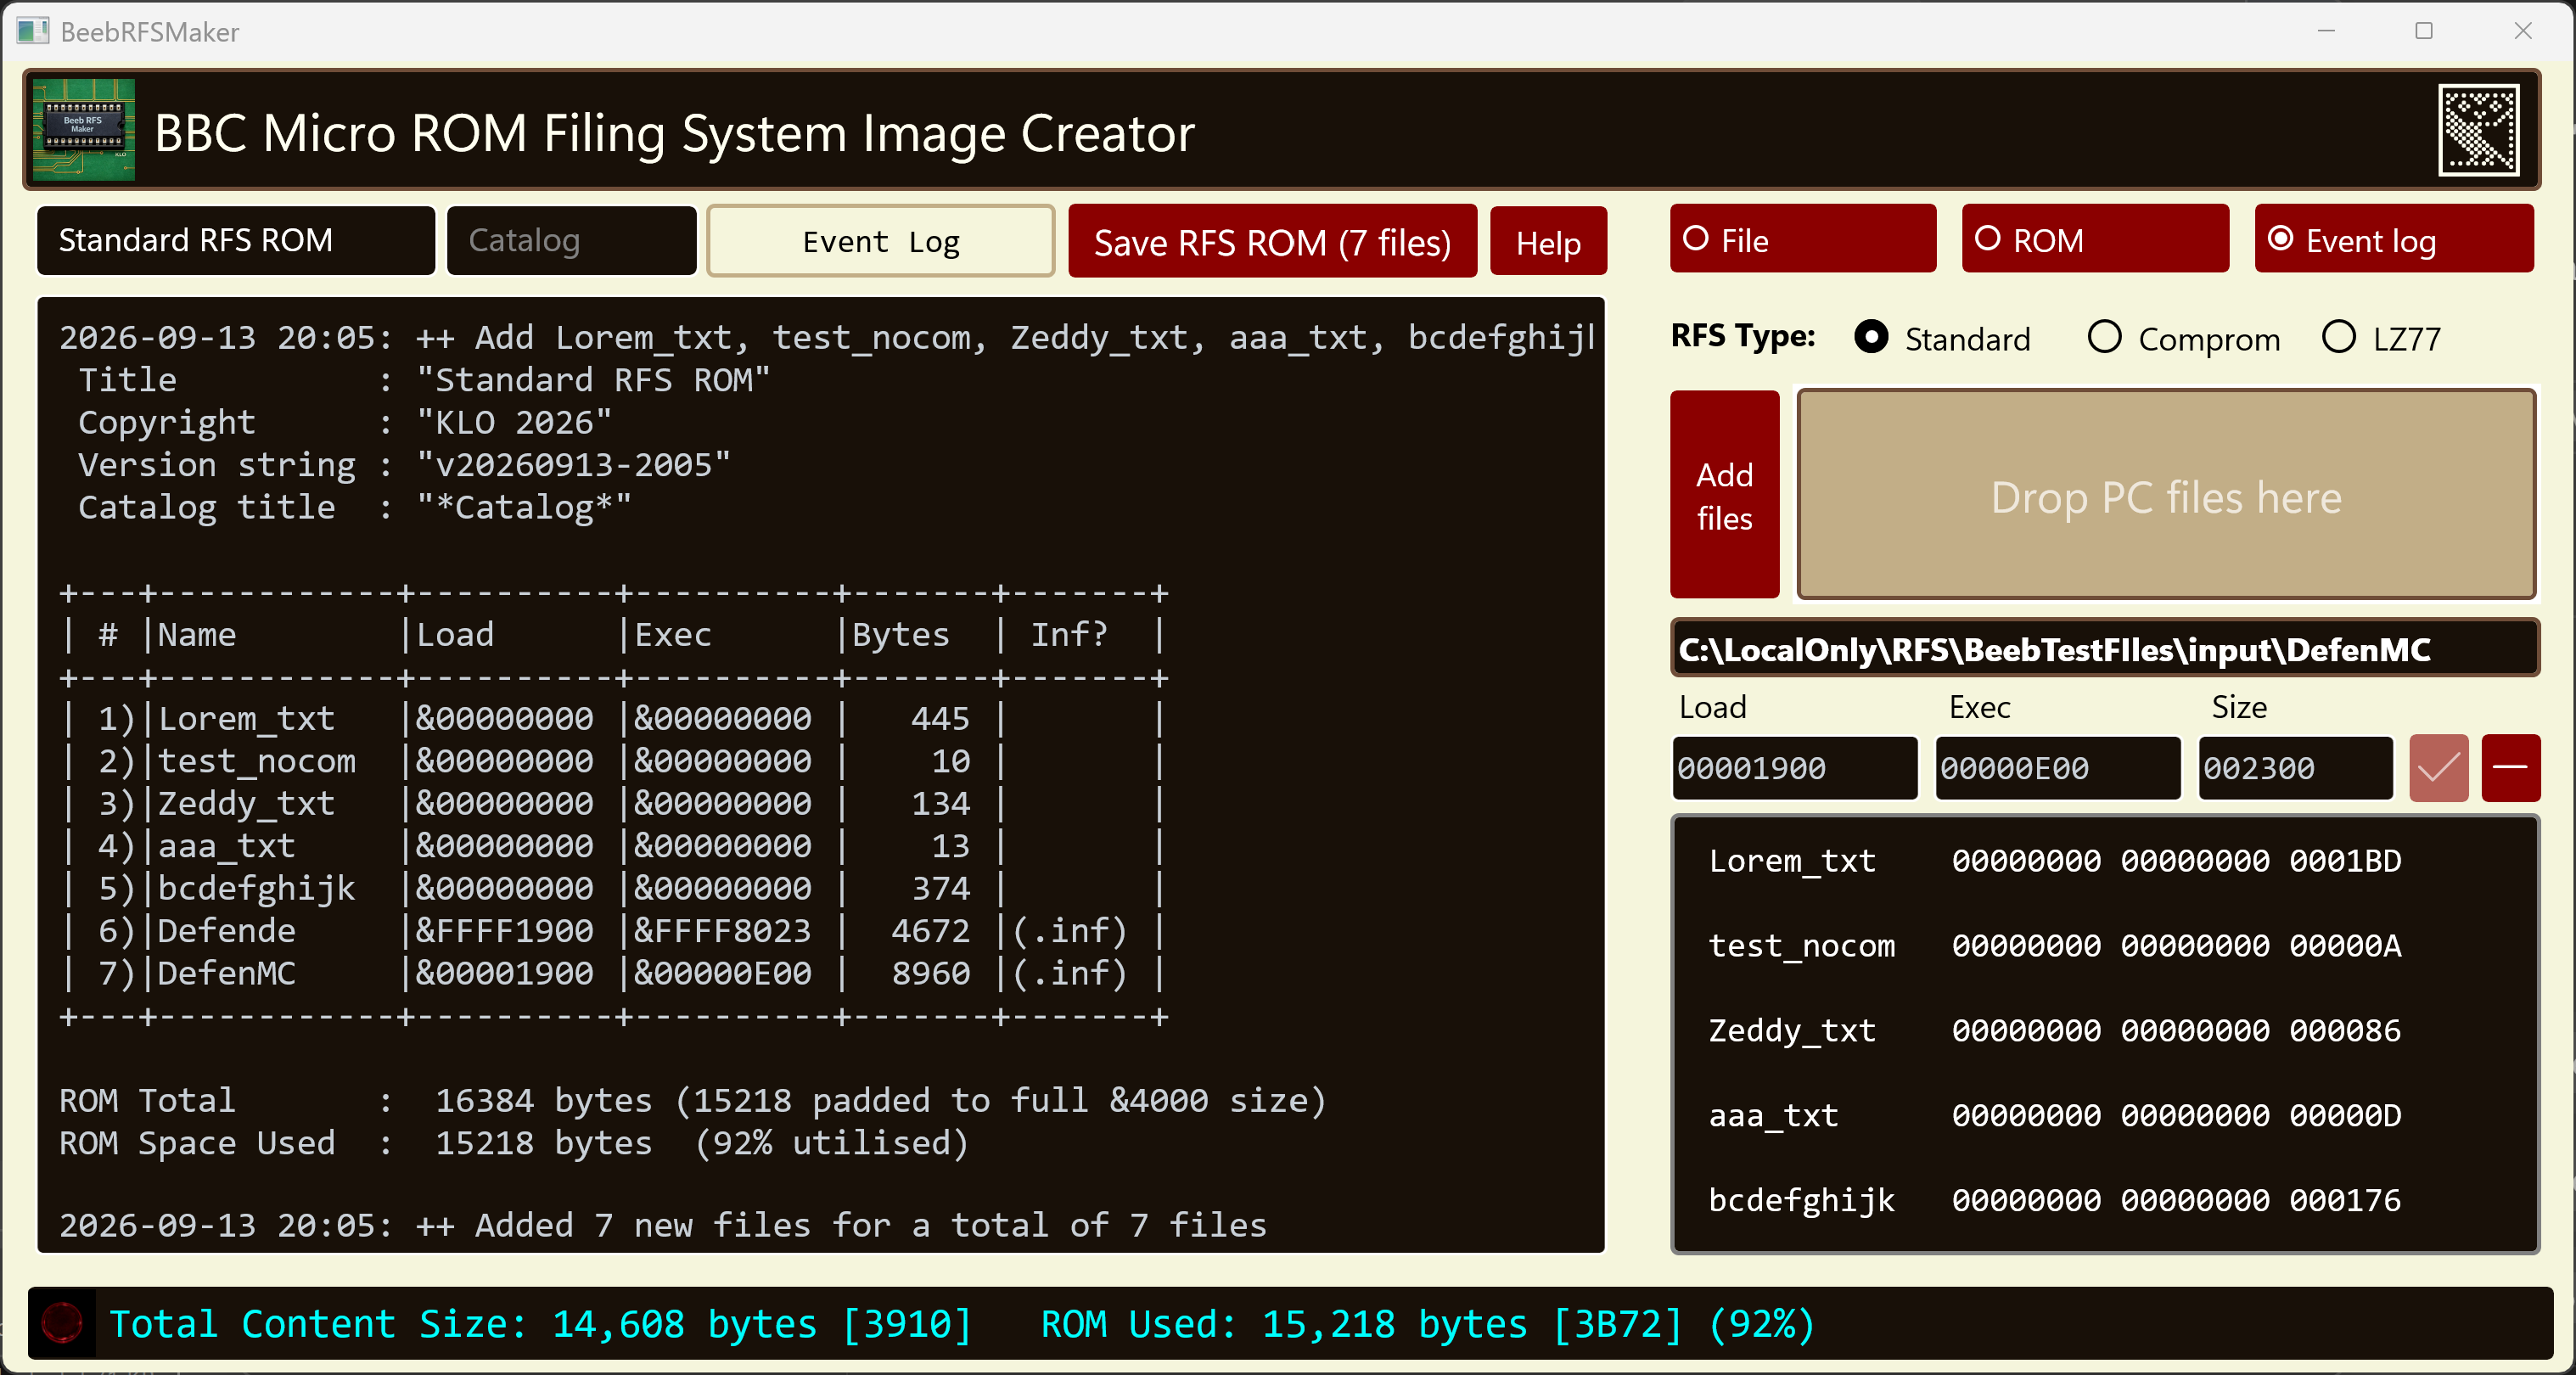The width and height of the screenshot is (2576, 1375).
Task: Edit the Standard RFS ROM title field
Action: click(236, 240)
